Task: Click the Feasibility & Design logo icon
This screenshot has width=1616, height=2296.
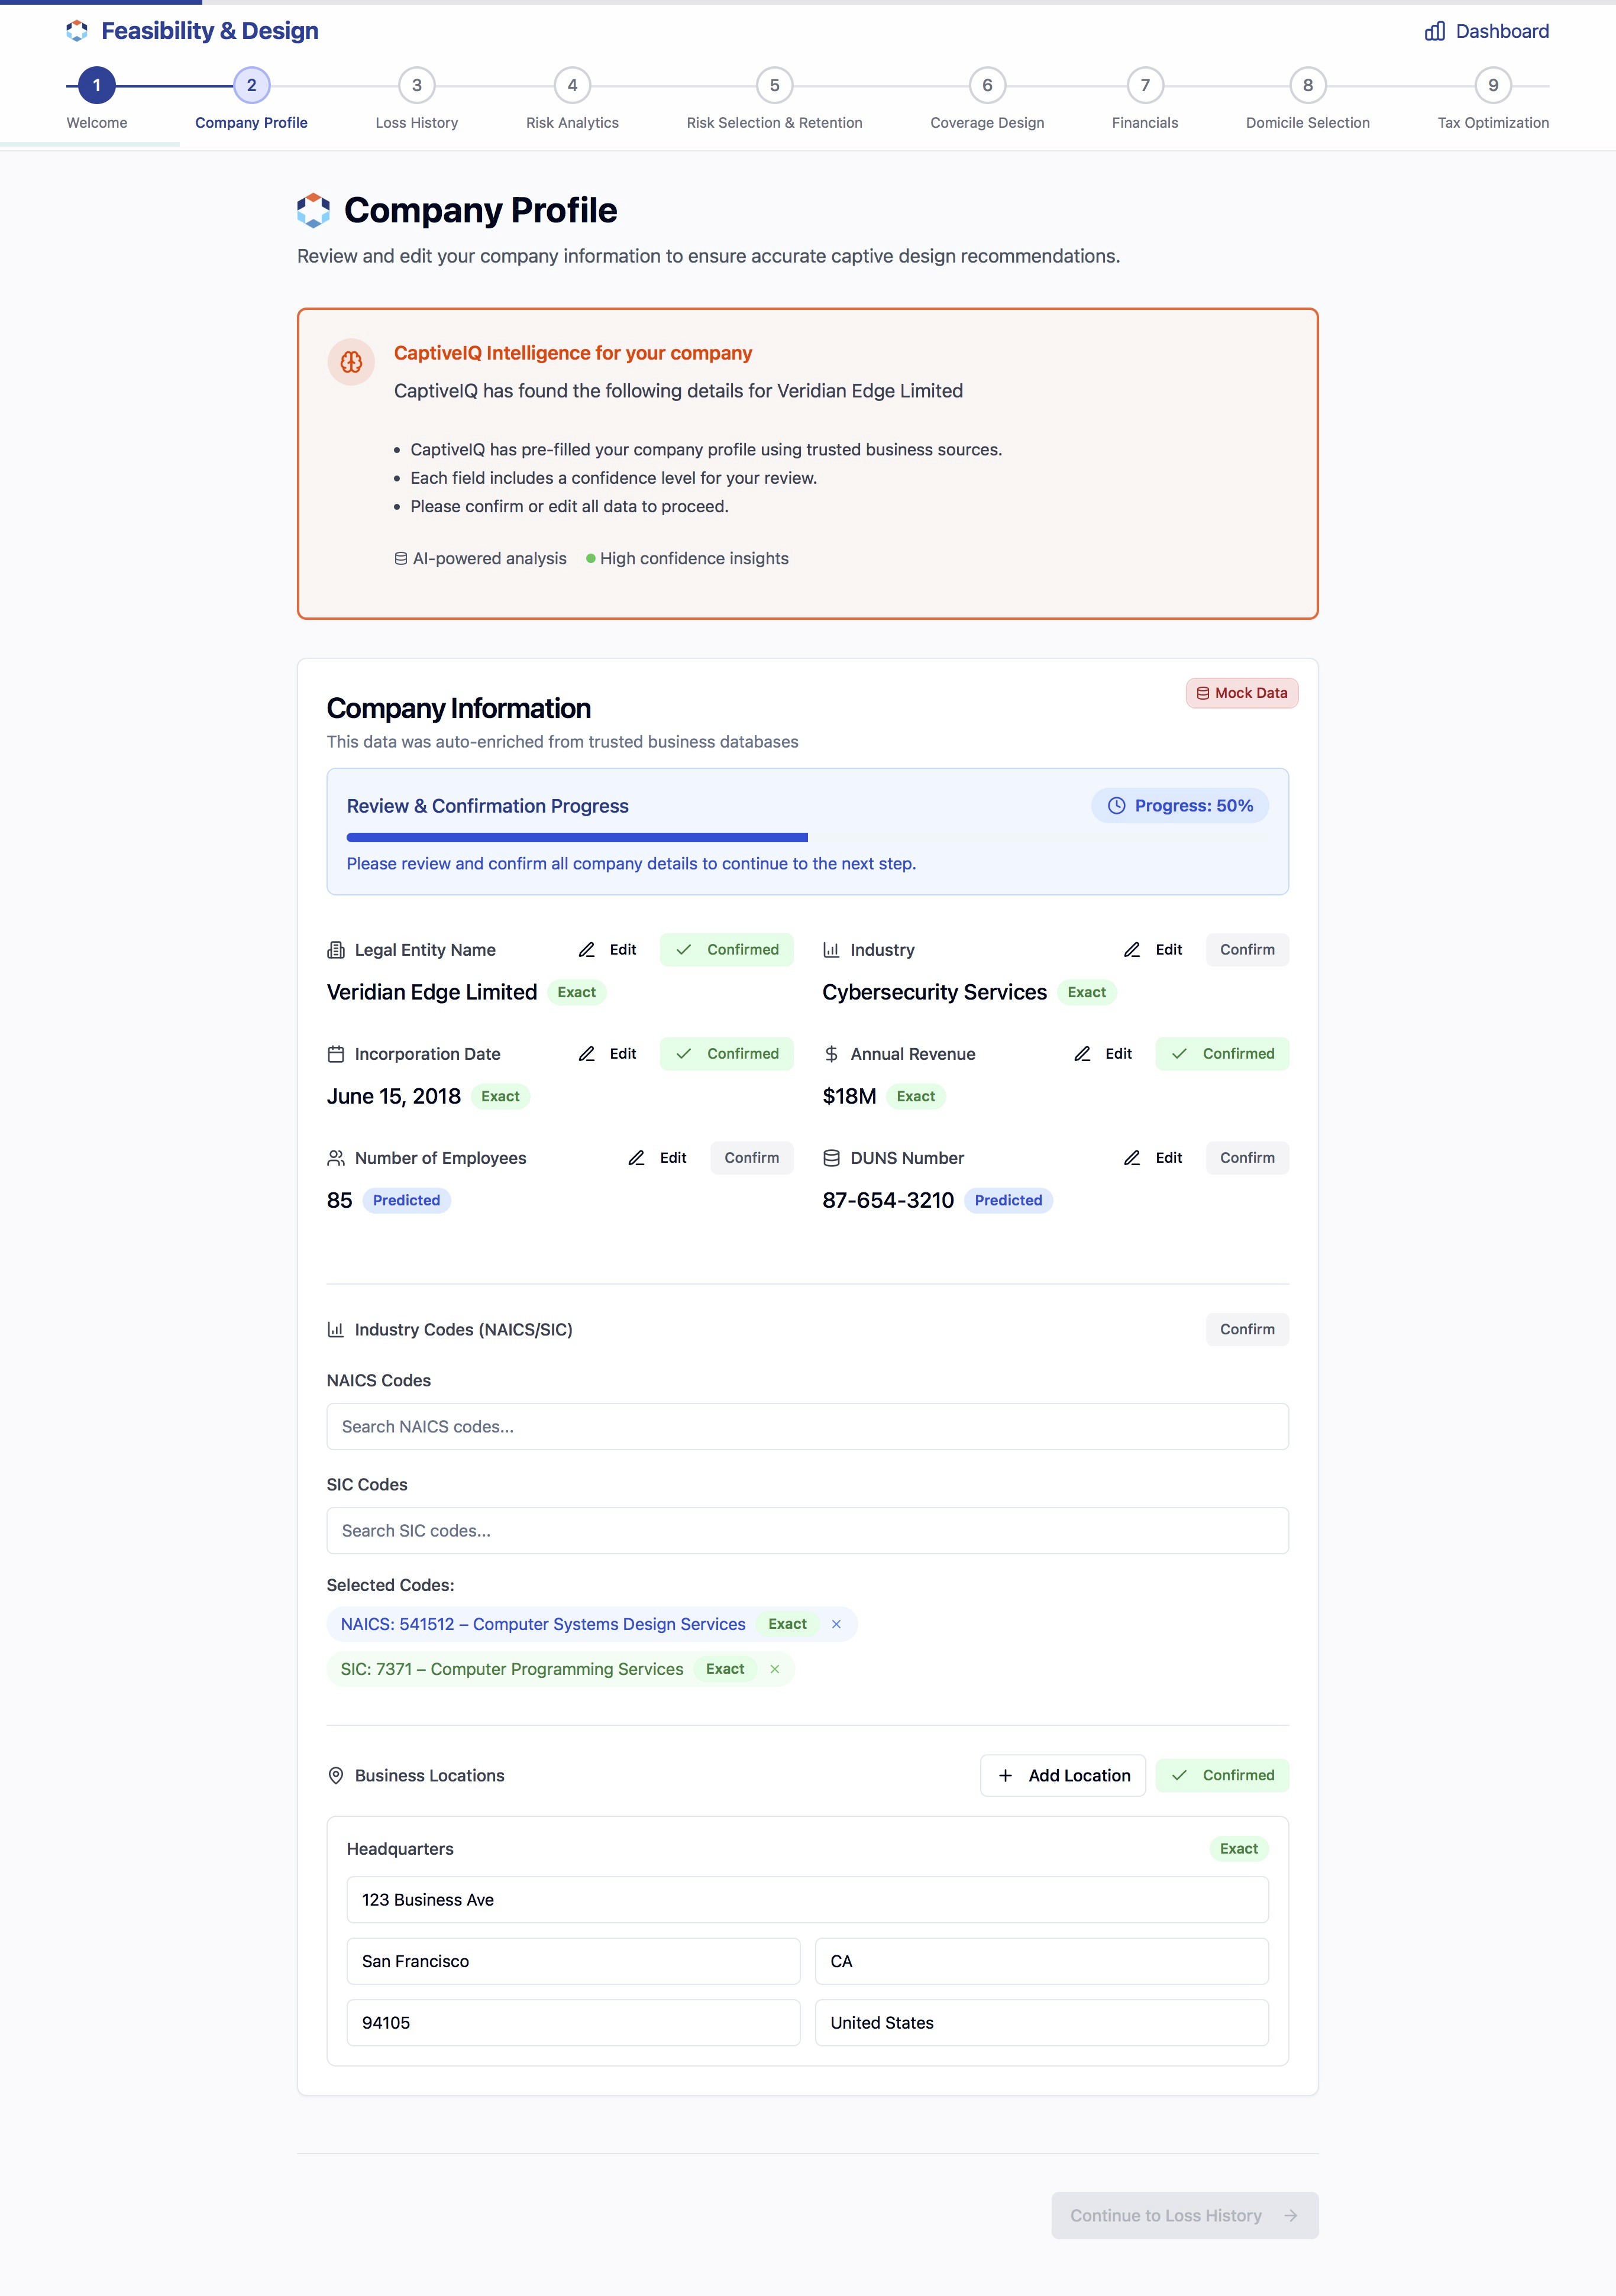Action: pyautogui.click(x=77, y=31)
